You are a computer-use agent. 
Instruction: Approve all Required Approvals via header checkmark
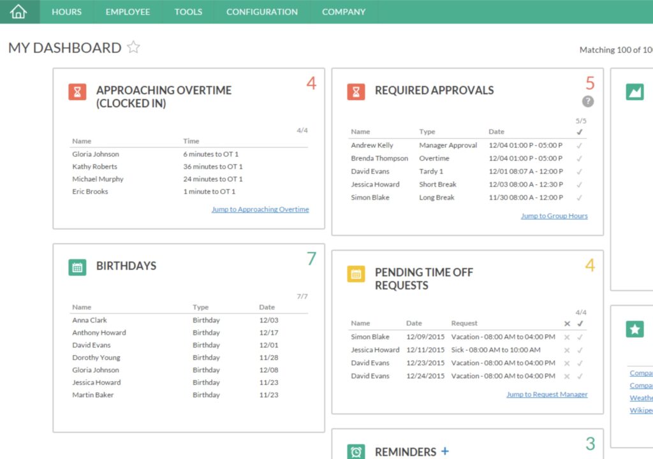[579, 132]
